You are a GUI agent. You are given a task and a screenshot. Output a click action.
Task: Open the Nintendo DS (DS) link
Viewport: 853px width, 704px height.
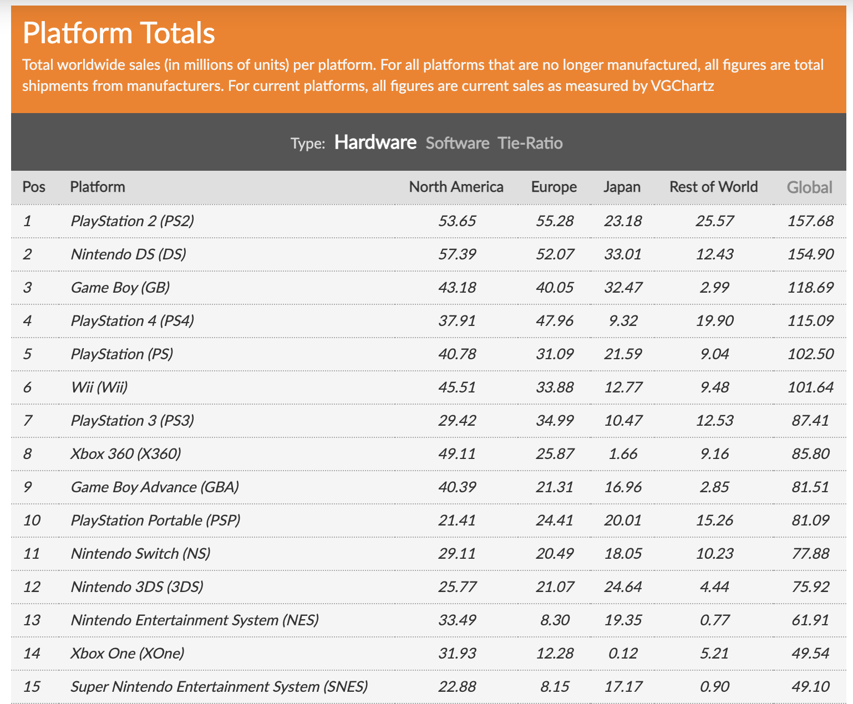pyautogui.click(x=129, y=254)
